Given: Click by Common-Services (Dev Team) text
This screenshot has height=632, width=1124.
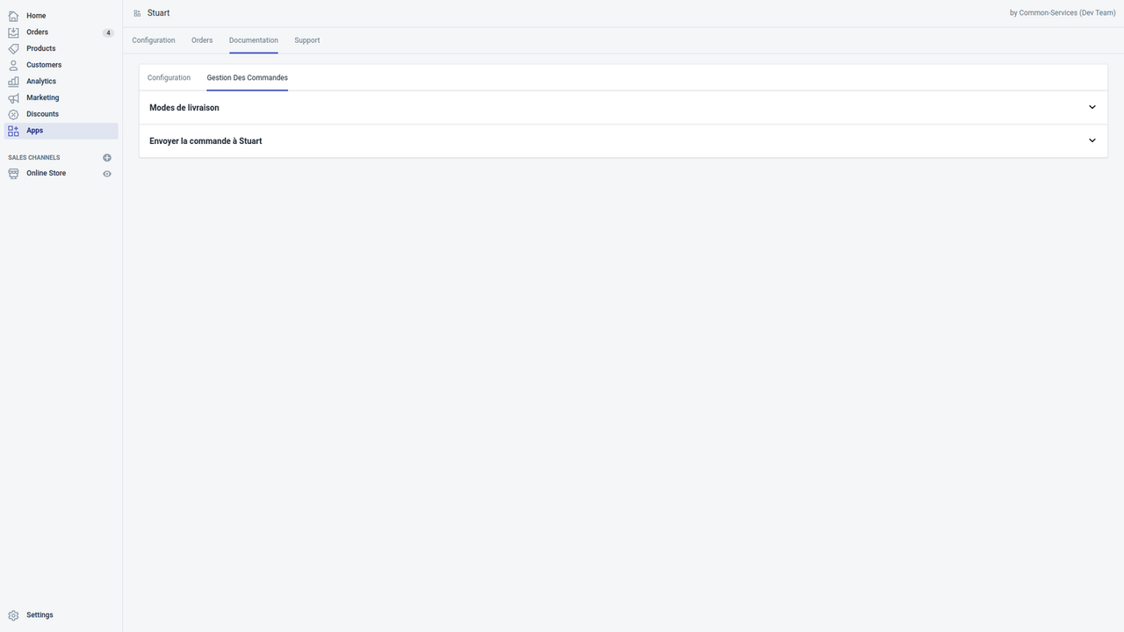Looking at the screenshot, I should 1063,13.
